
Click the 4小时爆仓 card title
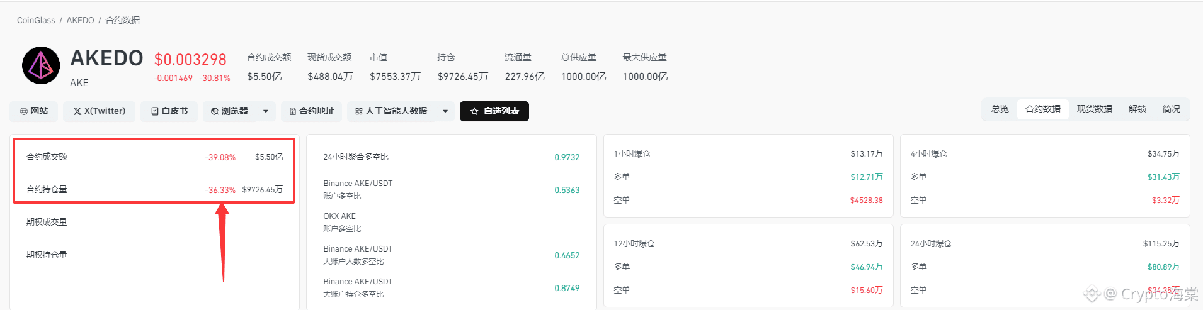point(929,154)
